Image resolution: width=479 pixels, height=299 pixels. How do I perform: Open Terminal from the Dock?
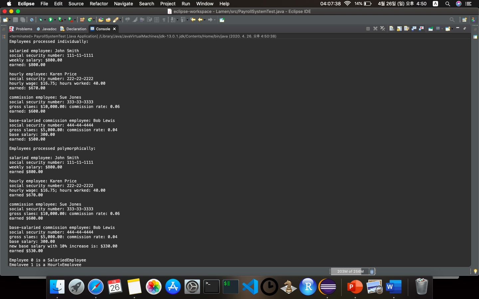point(212,287)
